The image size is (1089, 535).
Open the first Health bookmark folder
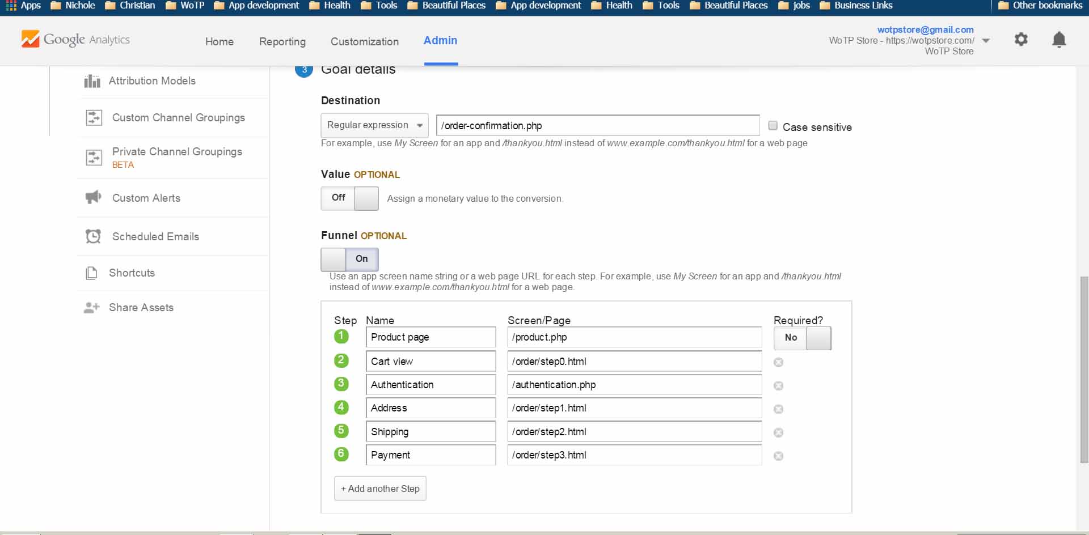pyautogui.click(x=330, y=5)
